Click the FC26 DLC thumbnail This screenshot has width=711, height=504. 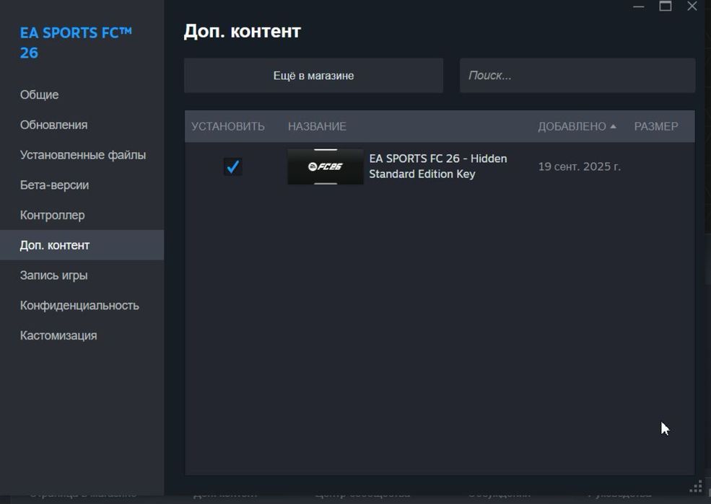click(x=325, y=167)
